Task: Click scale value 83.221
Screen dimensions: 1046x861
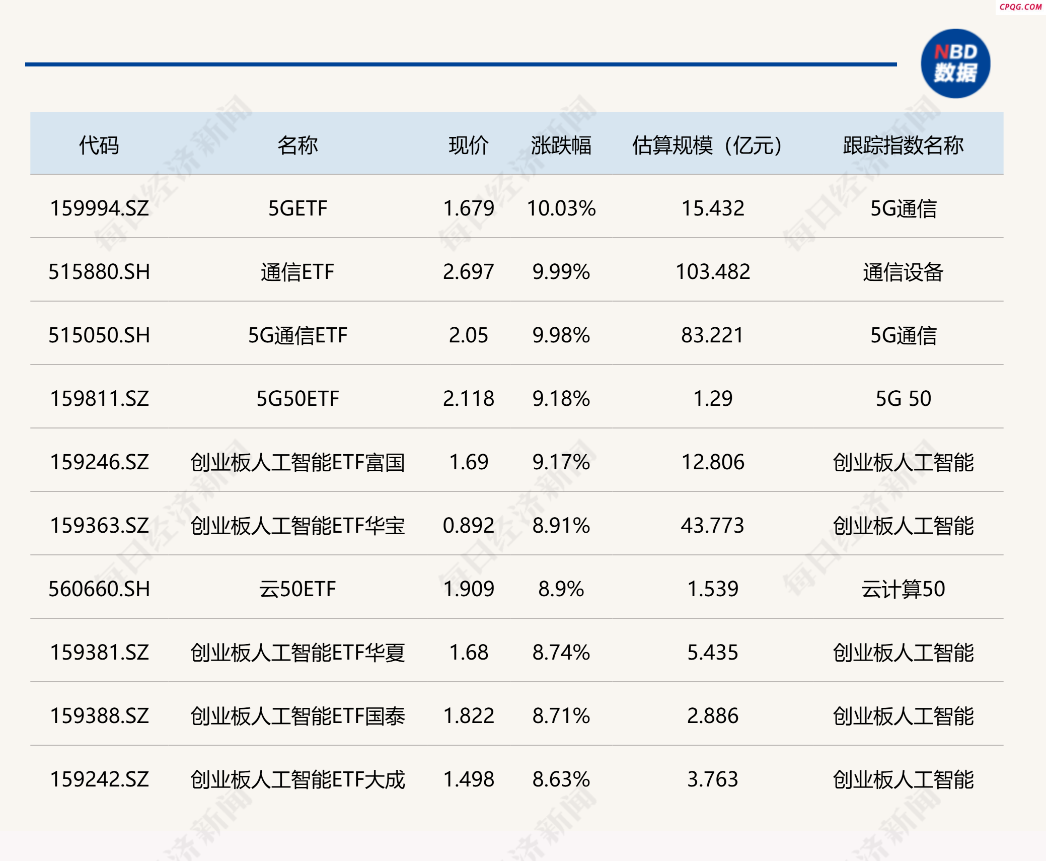Action: 713,335
